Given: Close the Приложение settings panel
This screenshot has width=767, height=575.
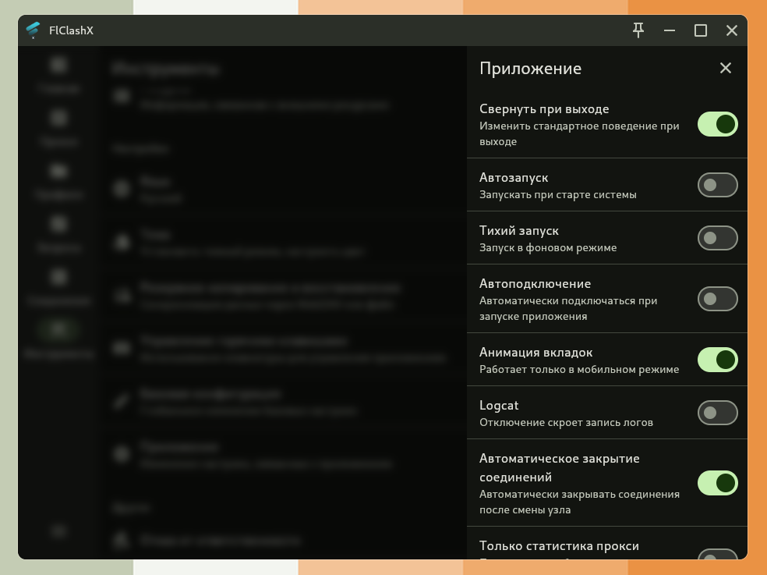Looking at the screenshot, I should (725, 68).
